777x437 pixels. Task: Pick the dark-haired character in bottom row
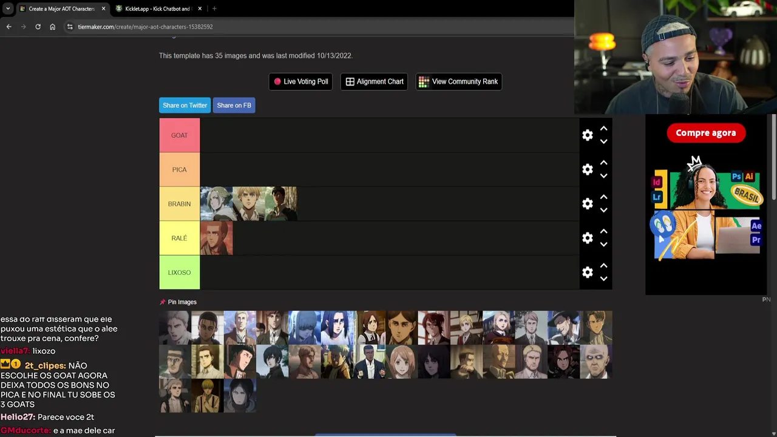point(240,396)
